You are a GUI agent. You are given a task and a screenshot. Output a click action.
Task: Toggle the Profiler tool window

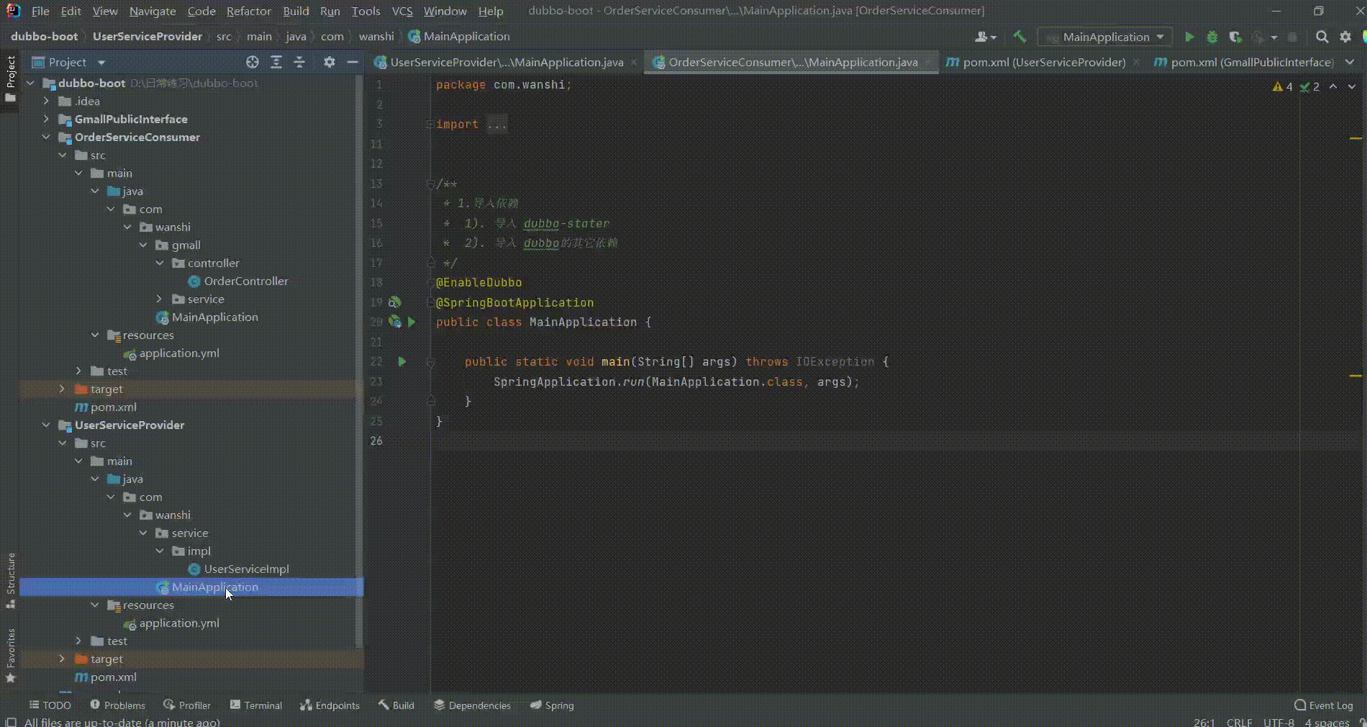[x=187, y=705]
